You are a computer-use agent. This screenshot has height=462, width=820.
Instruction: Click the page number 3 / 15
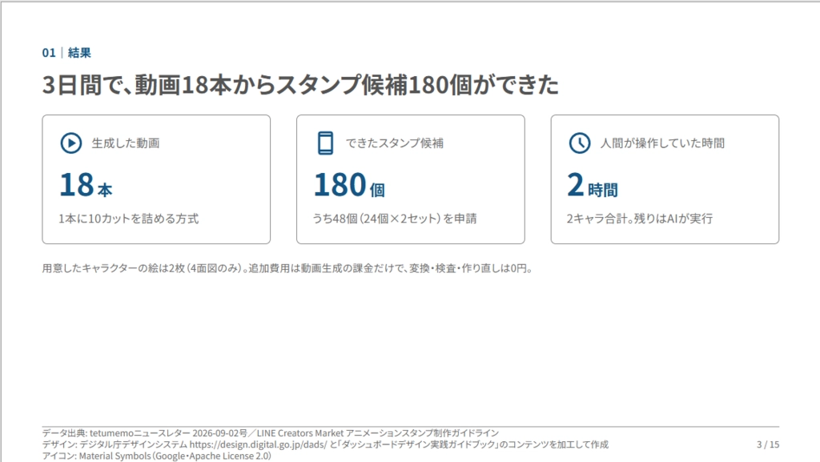[768, 444]
